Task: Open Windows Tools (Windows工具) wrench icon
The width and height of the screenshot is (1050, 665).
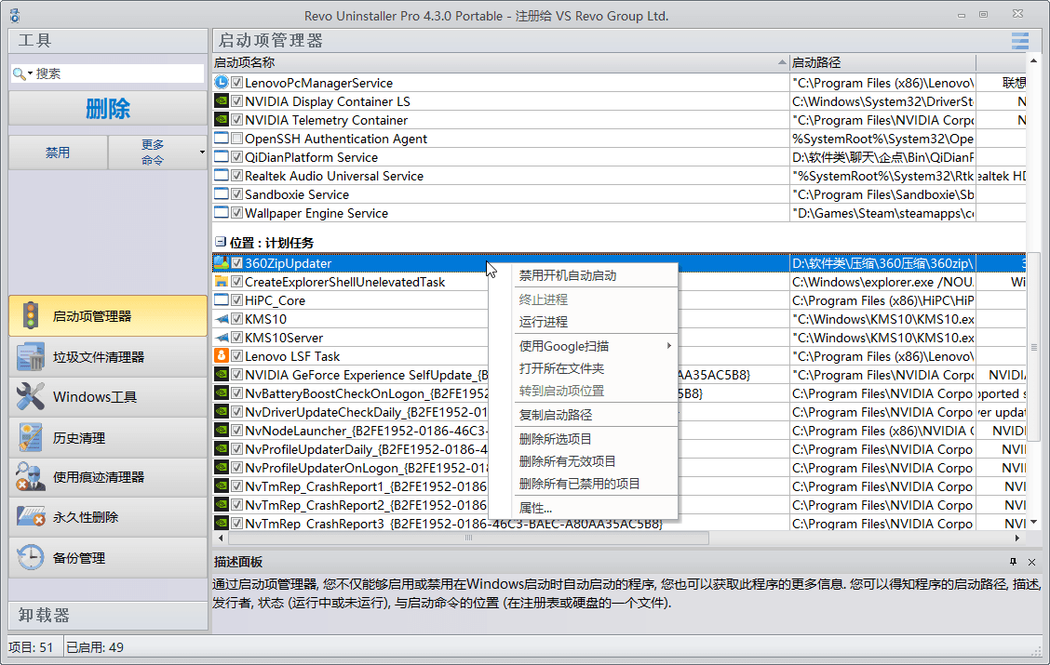Action: [x=31, y=397]
